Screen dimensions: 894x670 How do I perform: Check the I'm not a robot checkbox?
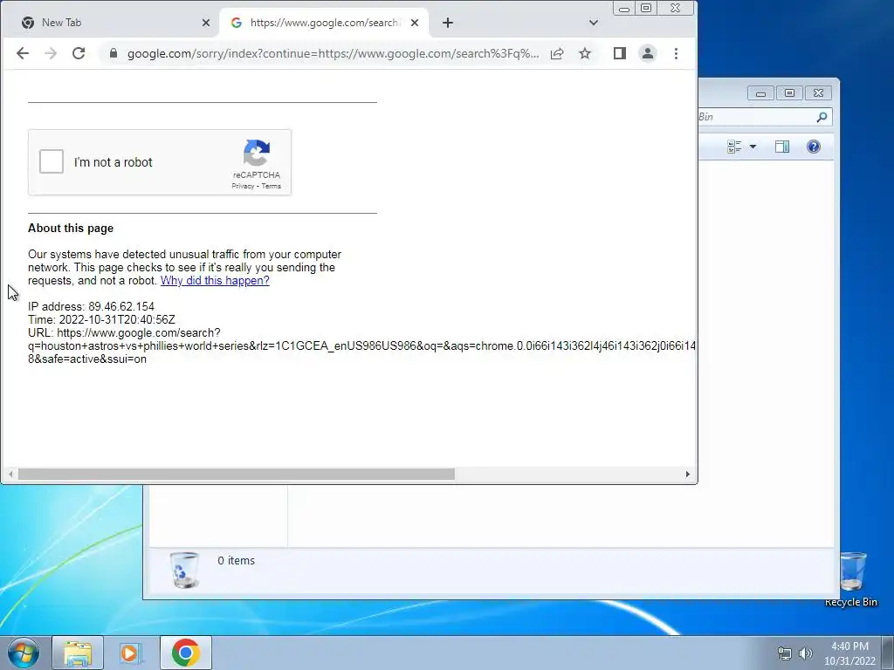[x=52, y=161]
